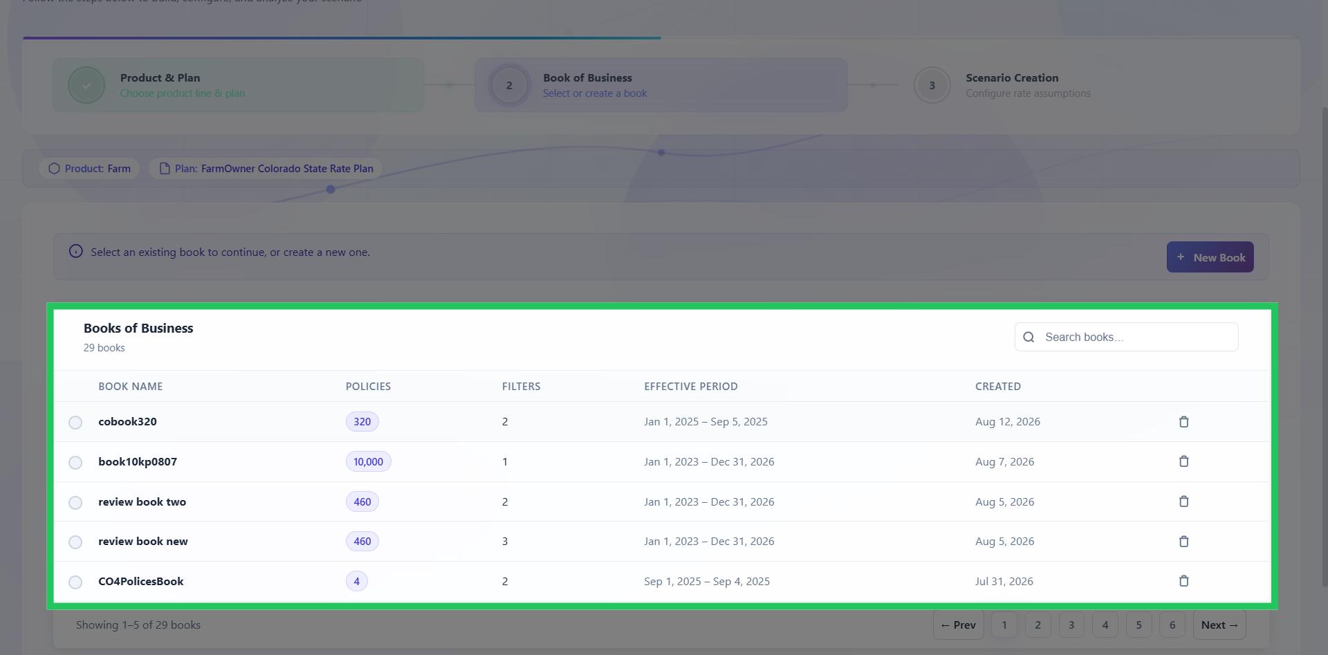Click the Product & Plan checkmark icon
Screen dimensions: 1328x655
point(86,85)
